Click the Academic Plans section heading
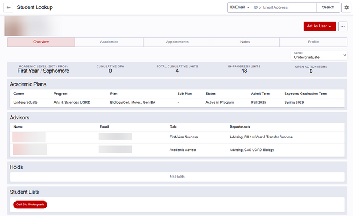 click(28, 84)
